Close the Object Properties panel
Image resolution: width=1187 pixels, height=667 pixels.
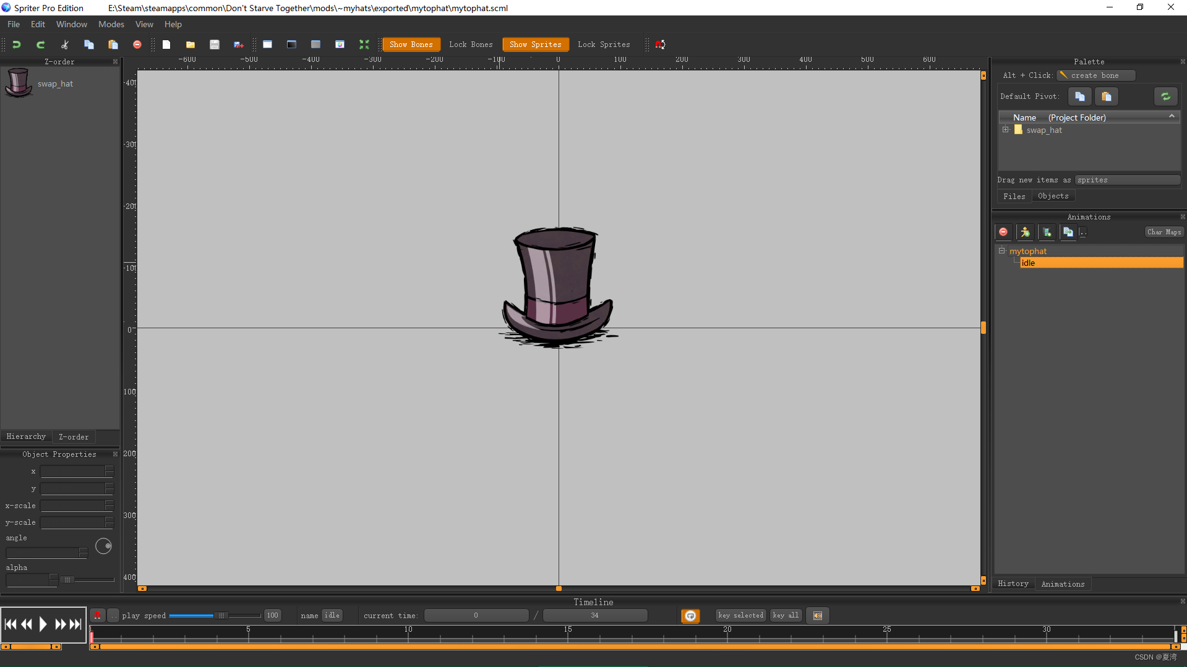[x=115, y=454]
